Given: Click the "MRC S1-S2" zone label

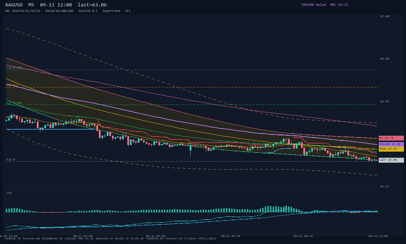Looking at the screenshot, I should pyautogui.click(x=339, y=5).
